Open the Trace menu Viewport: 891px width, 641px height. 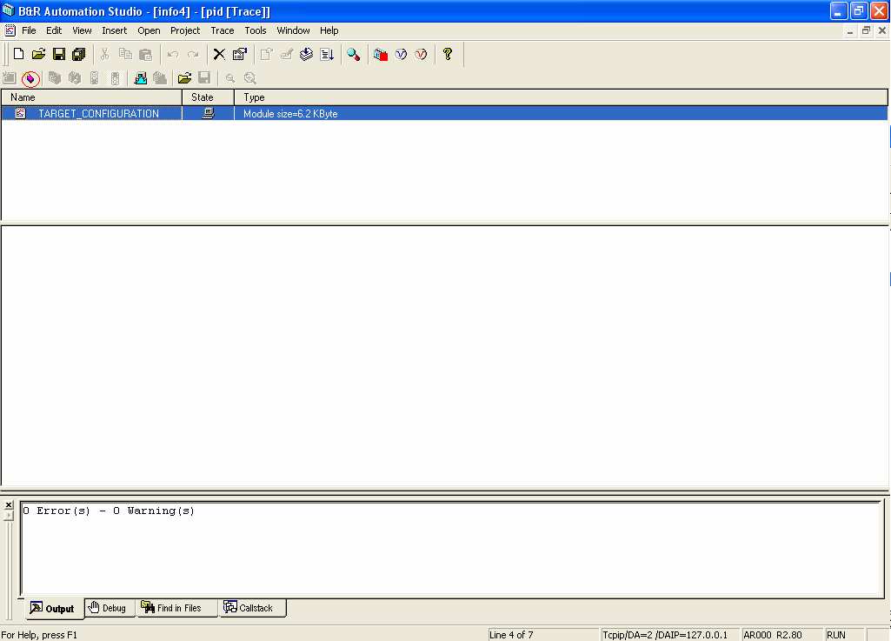[223, 30]
